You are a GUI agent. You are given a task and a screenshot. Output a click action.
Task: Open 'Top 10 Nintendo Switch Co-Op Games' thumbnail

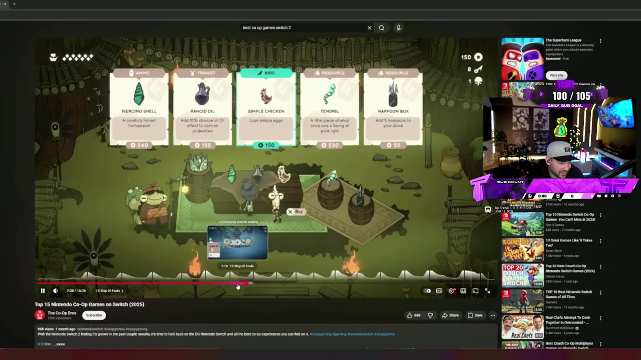coord(523,223)
